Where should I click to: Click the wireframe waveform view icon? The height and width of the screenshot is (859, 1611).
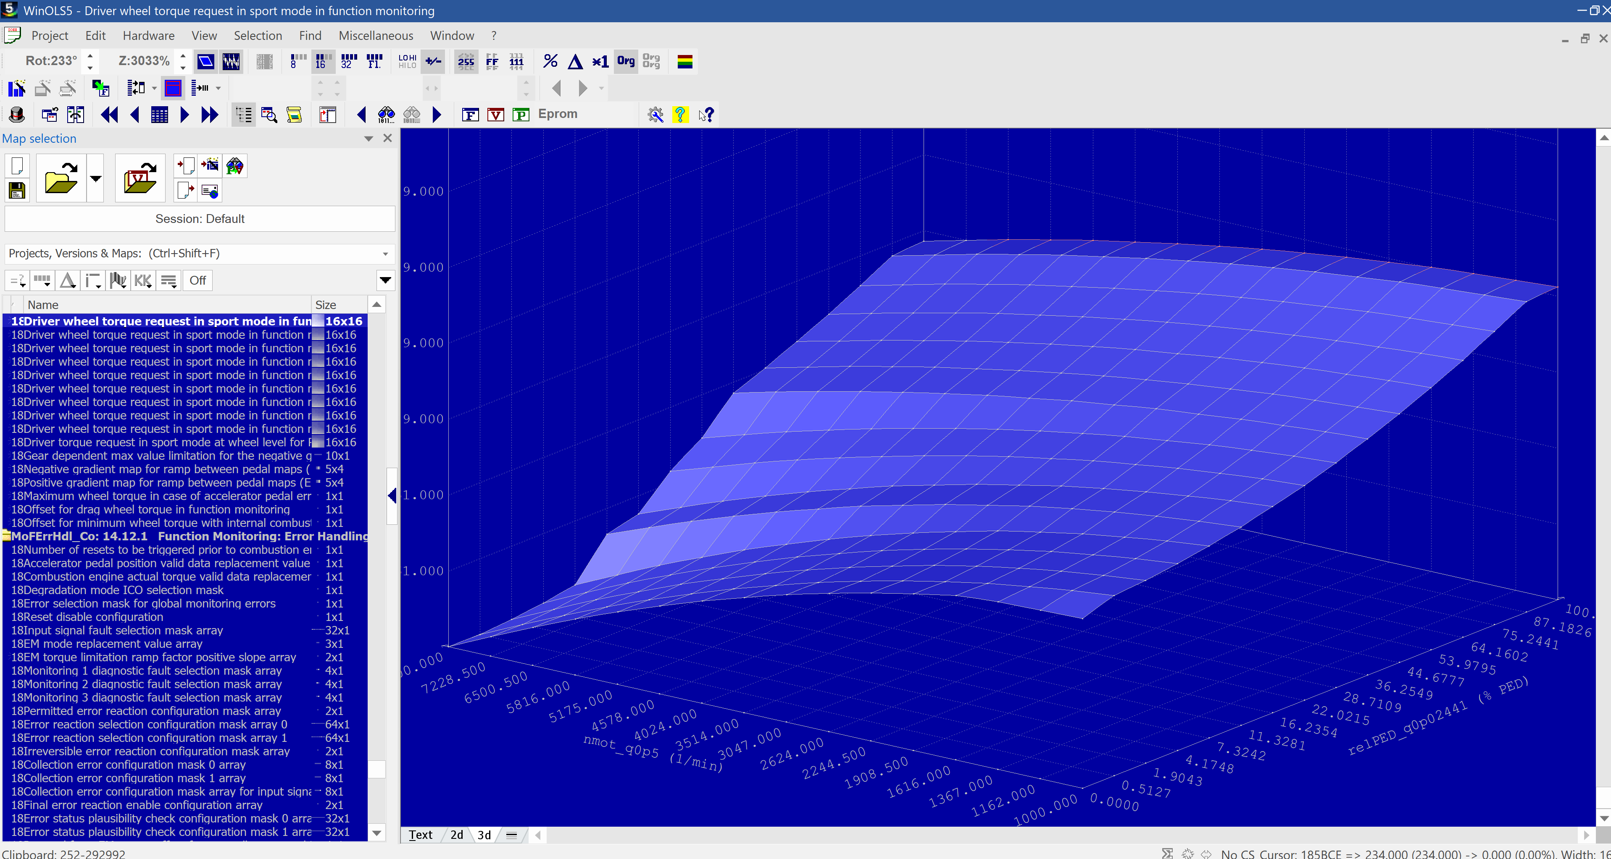click(x=231, y=61)
